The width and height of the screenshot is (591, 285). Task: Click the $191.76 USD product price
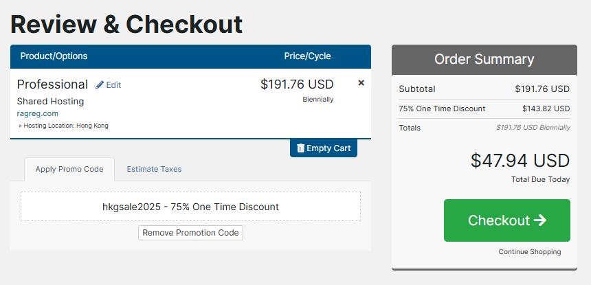(x=297, y=84)
